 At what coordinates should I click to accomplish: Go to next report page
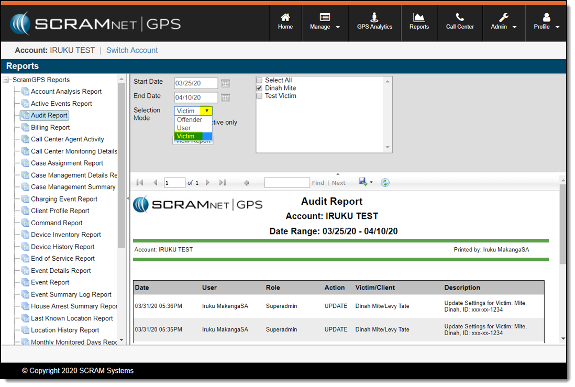click(x=207, y=183)
